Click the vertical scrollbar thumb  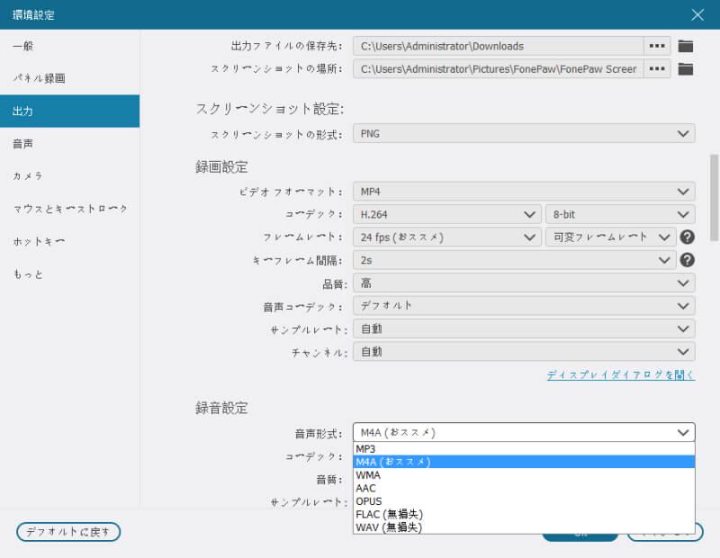(714, 197)
